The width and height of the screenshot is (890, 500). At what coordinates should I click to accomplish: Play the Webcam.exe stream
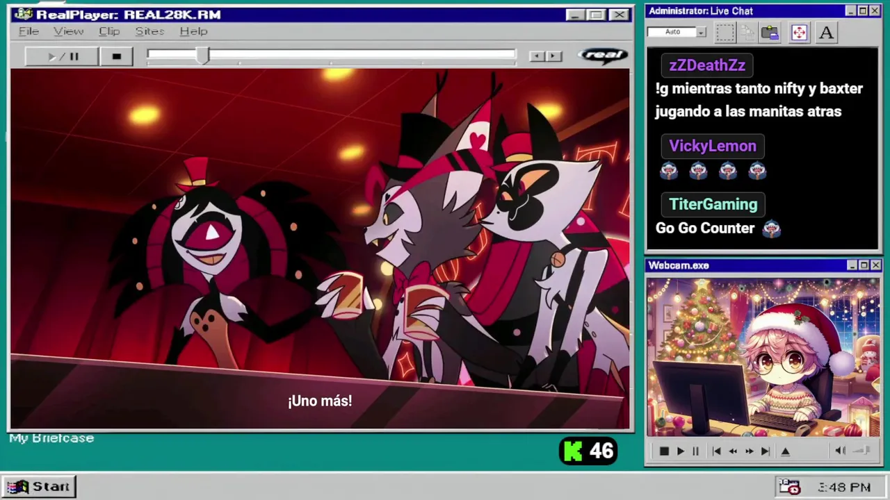point(680,451)
